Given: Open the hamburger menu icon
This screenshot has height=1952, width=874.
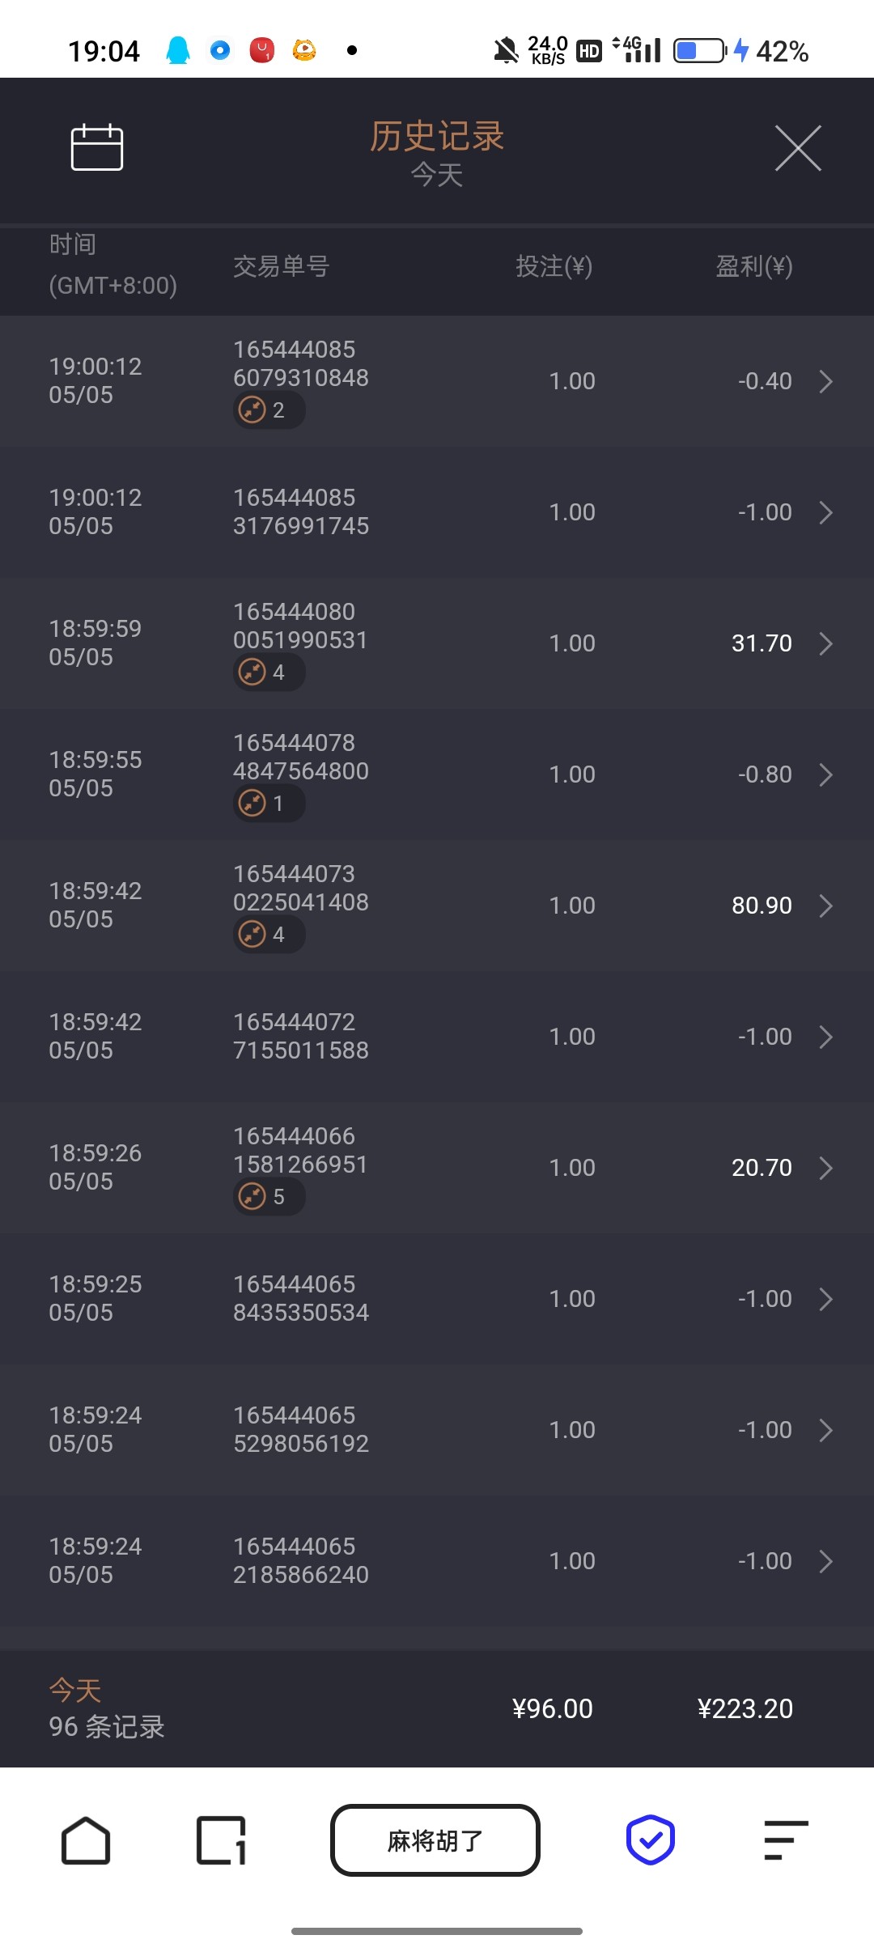Looking at the screenshot, I should pos(786,1840).
